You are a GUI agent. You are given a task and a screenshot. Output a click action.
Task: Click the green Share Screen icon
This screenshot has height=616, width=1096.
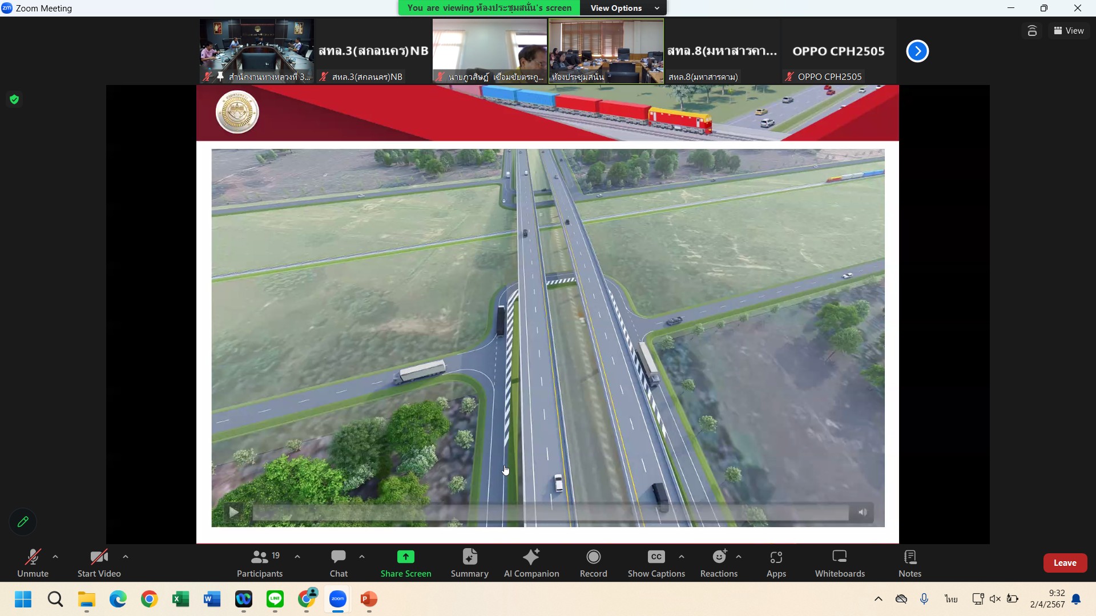tap(405, 557)
